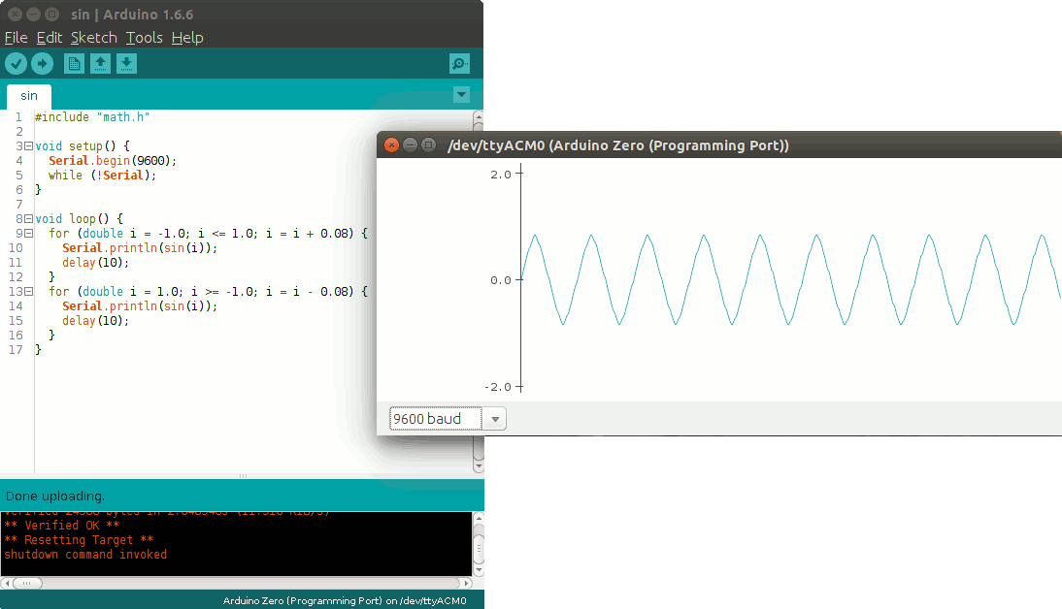Click the -2.0 y-axis label in plotter
1062x609 pixels.
(498, 387)
